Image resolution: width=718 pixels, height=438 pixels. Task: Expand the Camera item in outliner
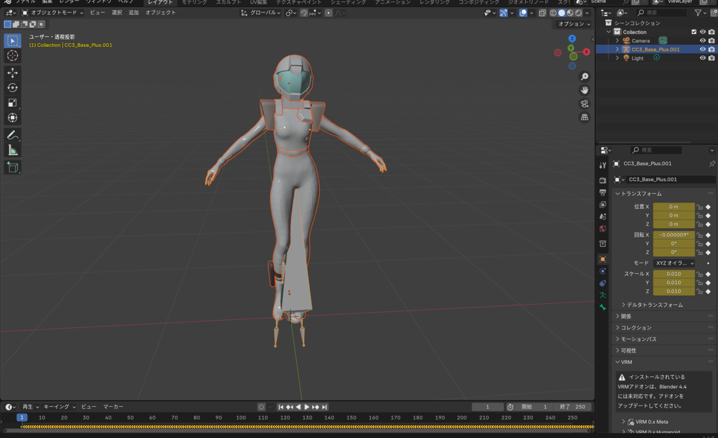[617, 41]
